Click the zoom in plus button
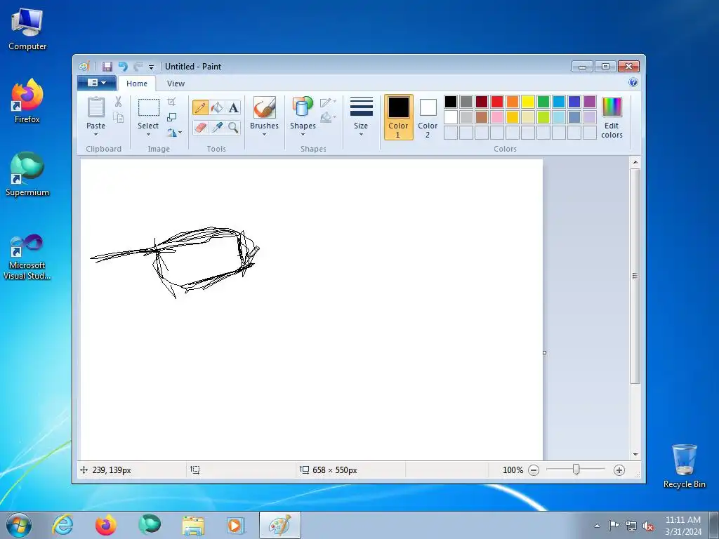Screen dimensions: 719x539 [619, 470]
